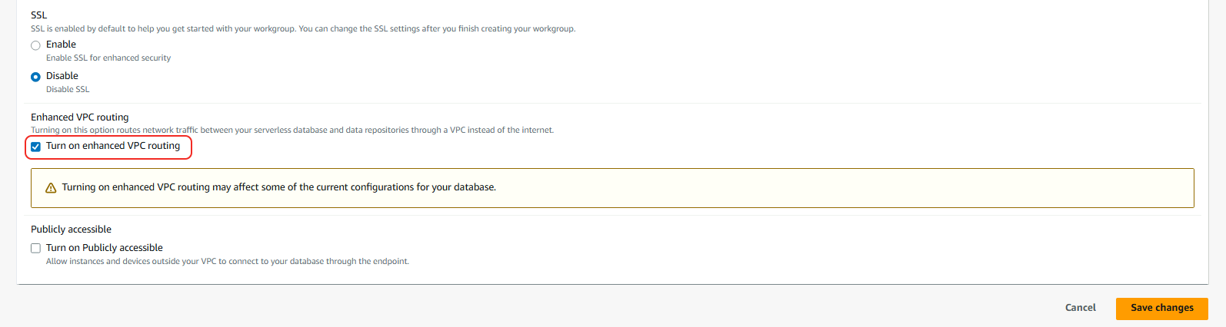
Task: Select the Enable SSL radio button
Action: [x=35, y=45]
